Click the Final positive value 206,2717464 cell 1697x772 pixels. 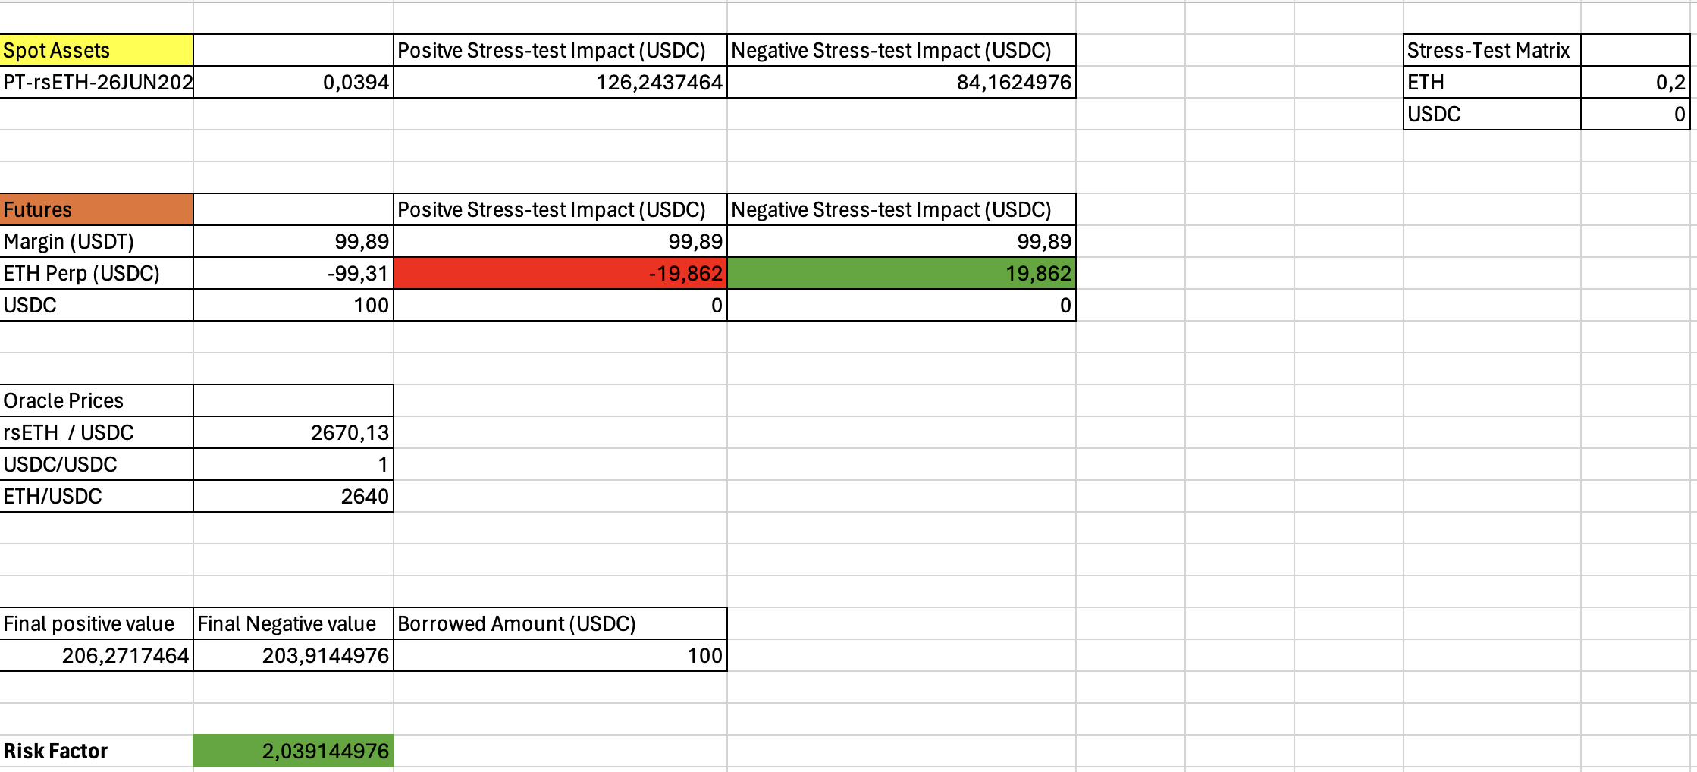point(96,655)
